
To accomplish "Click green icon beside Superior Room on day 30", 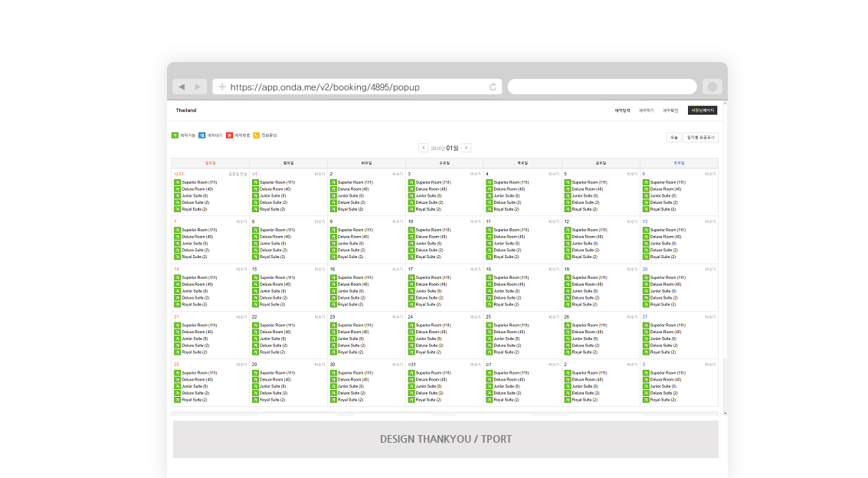I will [x=333, y=373].
